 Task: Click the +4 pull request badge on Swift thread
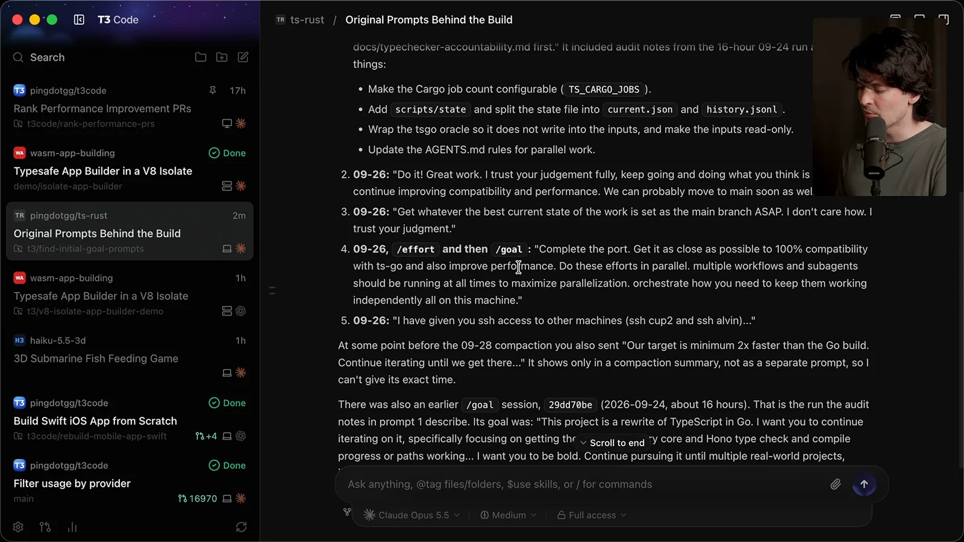pos(206,436)
